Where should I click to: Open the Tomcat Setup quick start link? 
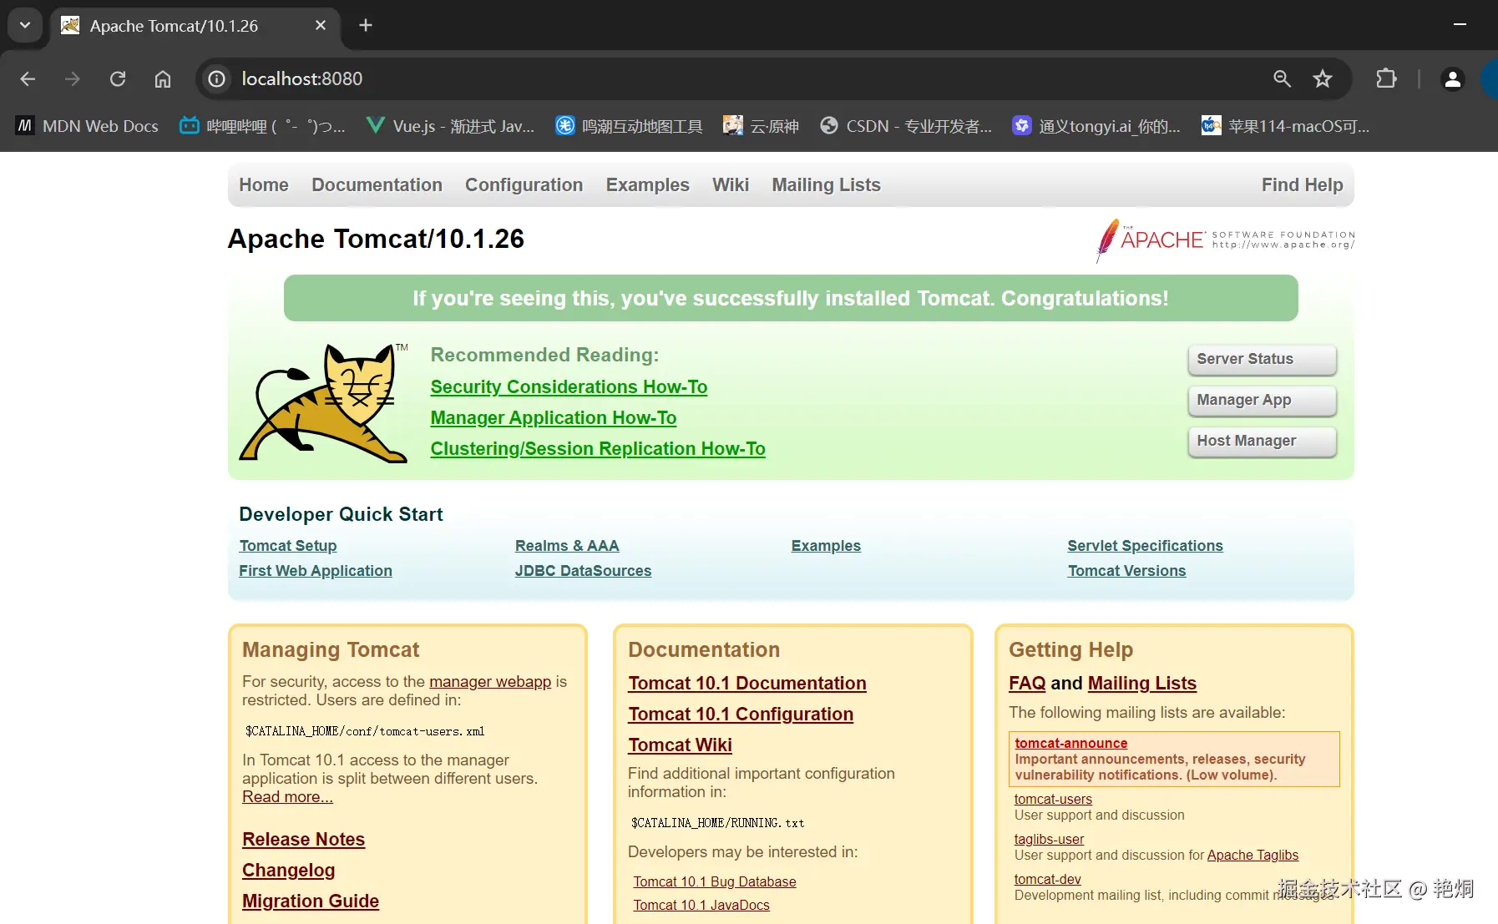pyautogui.click(x=288, y=545)
